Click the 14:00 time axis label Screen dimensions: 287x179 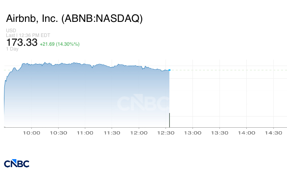[246, 133]
